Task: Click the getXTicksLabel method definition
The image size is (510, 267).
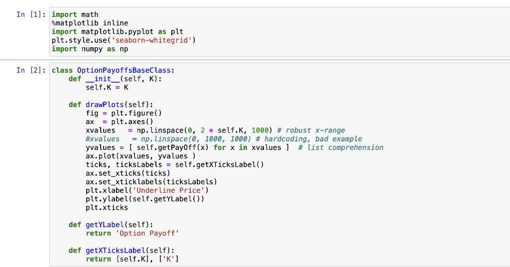Action: (122, 251)
